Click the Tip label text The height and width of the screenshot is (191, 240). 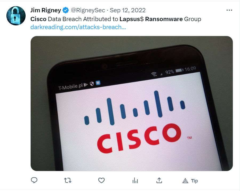[194, 181]
